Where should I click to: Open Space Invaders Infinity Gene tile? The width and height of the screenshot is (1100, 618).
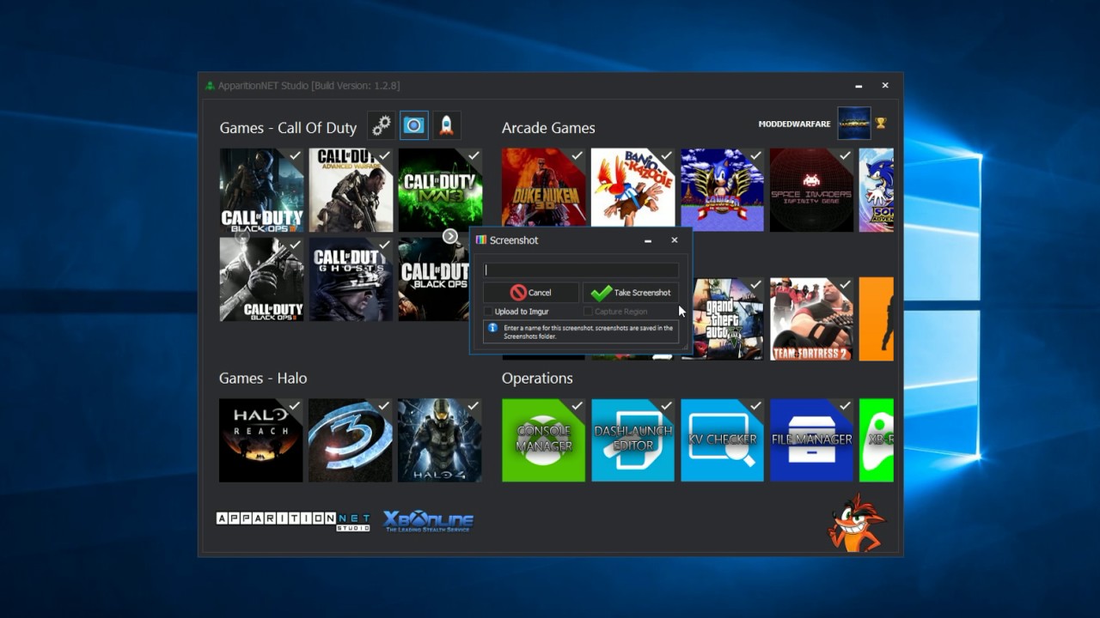pos(812,191)
